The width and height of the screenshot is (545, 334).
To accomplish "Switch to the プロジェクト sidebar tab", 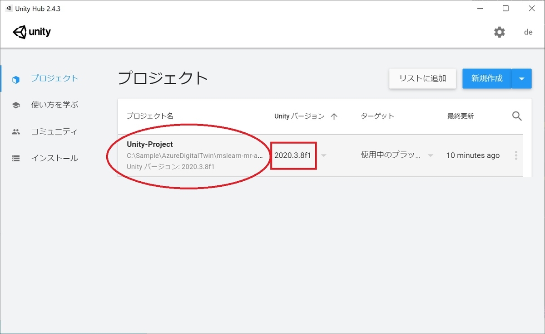I will pyautogui.click(x=54, y=78).
